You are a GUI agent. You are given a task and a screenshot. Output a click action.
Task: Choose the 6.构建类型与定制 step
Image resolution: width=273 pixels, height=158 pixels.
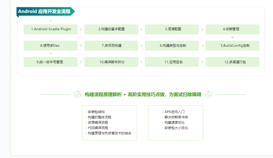click(x=172, y=46)
